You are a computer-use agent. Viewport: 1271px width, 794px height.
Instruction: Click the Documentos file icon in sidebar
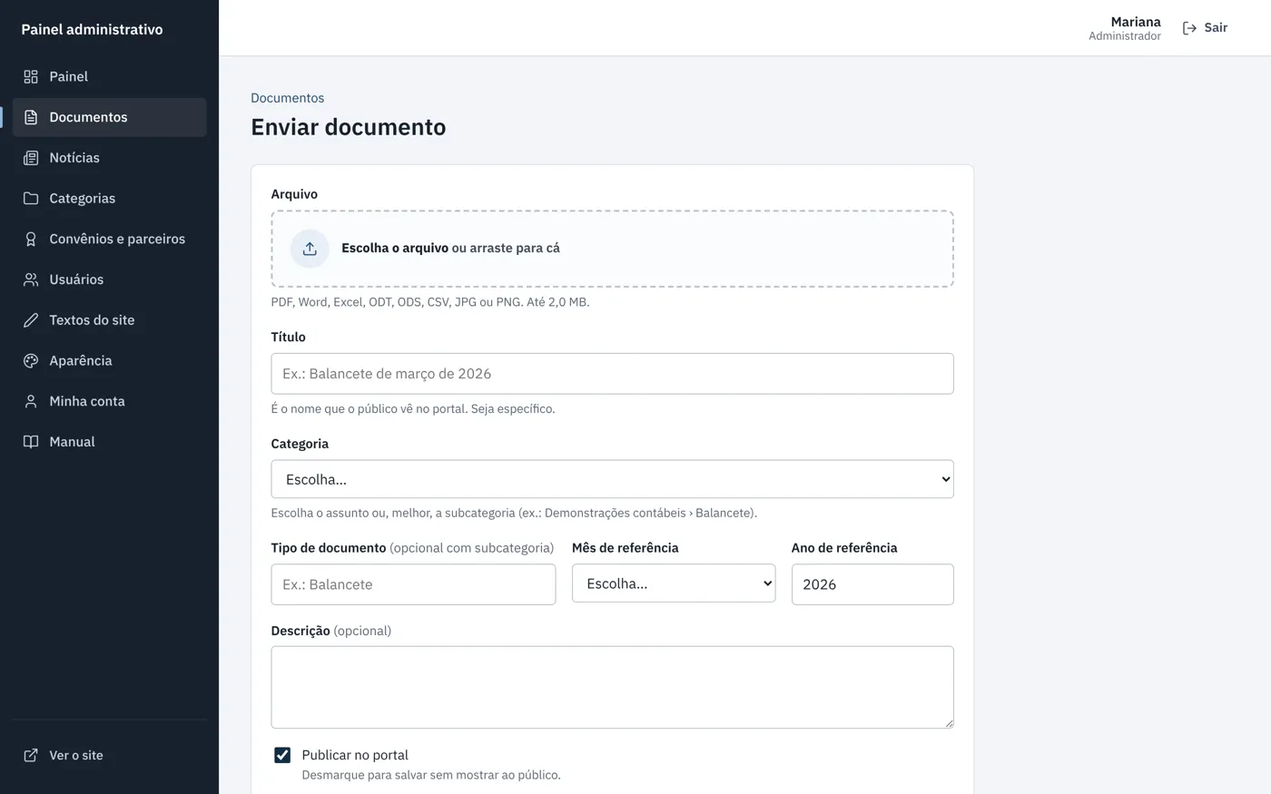pos(31,117)
